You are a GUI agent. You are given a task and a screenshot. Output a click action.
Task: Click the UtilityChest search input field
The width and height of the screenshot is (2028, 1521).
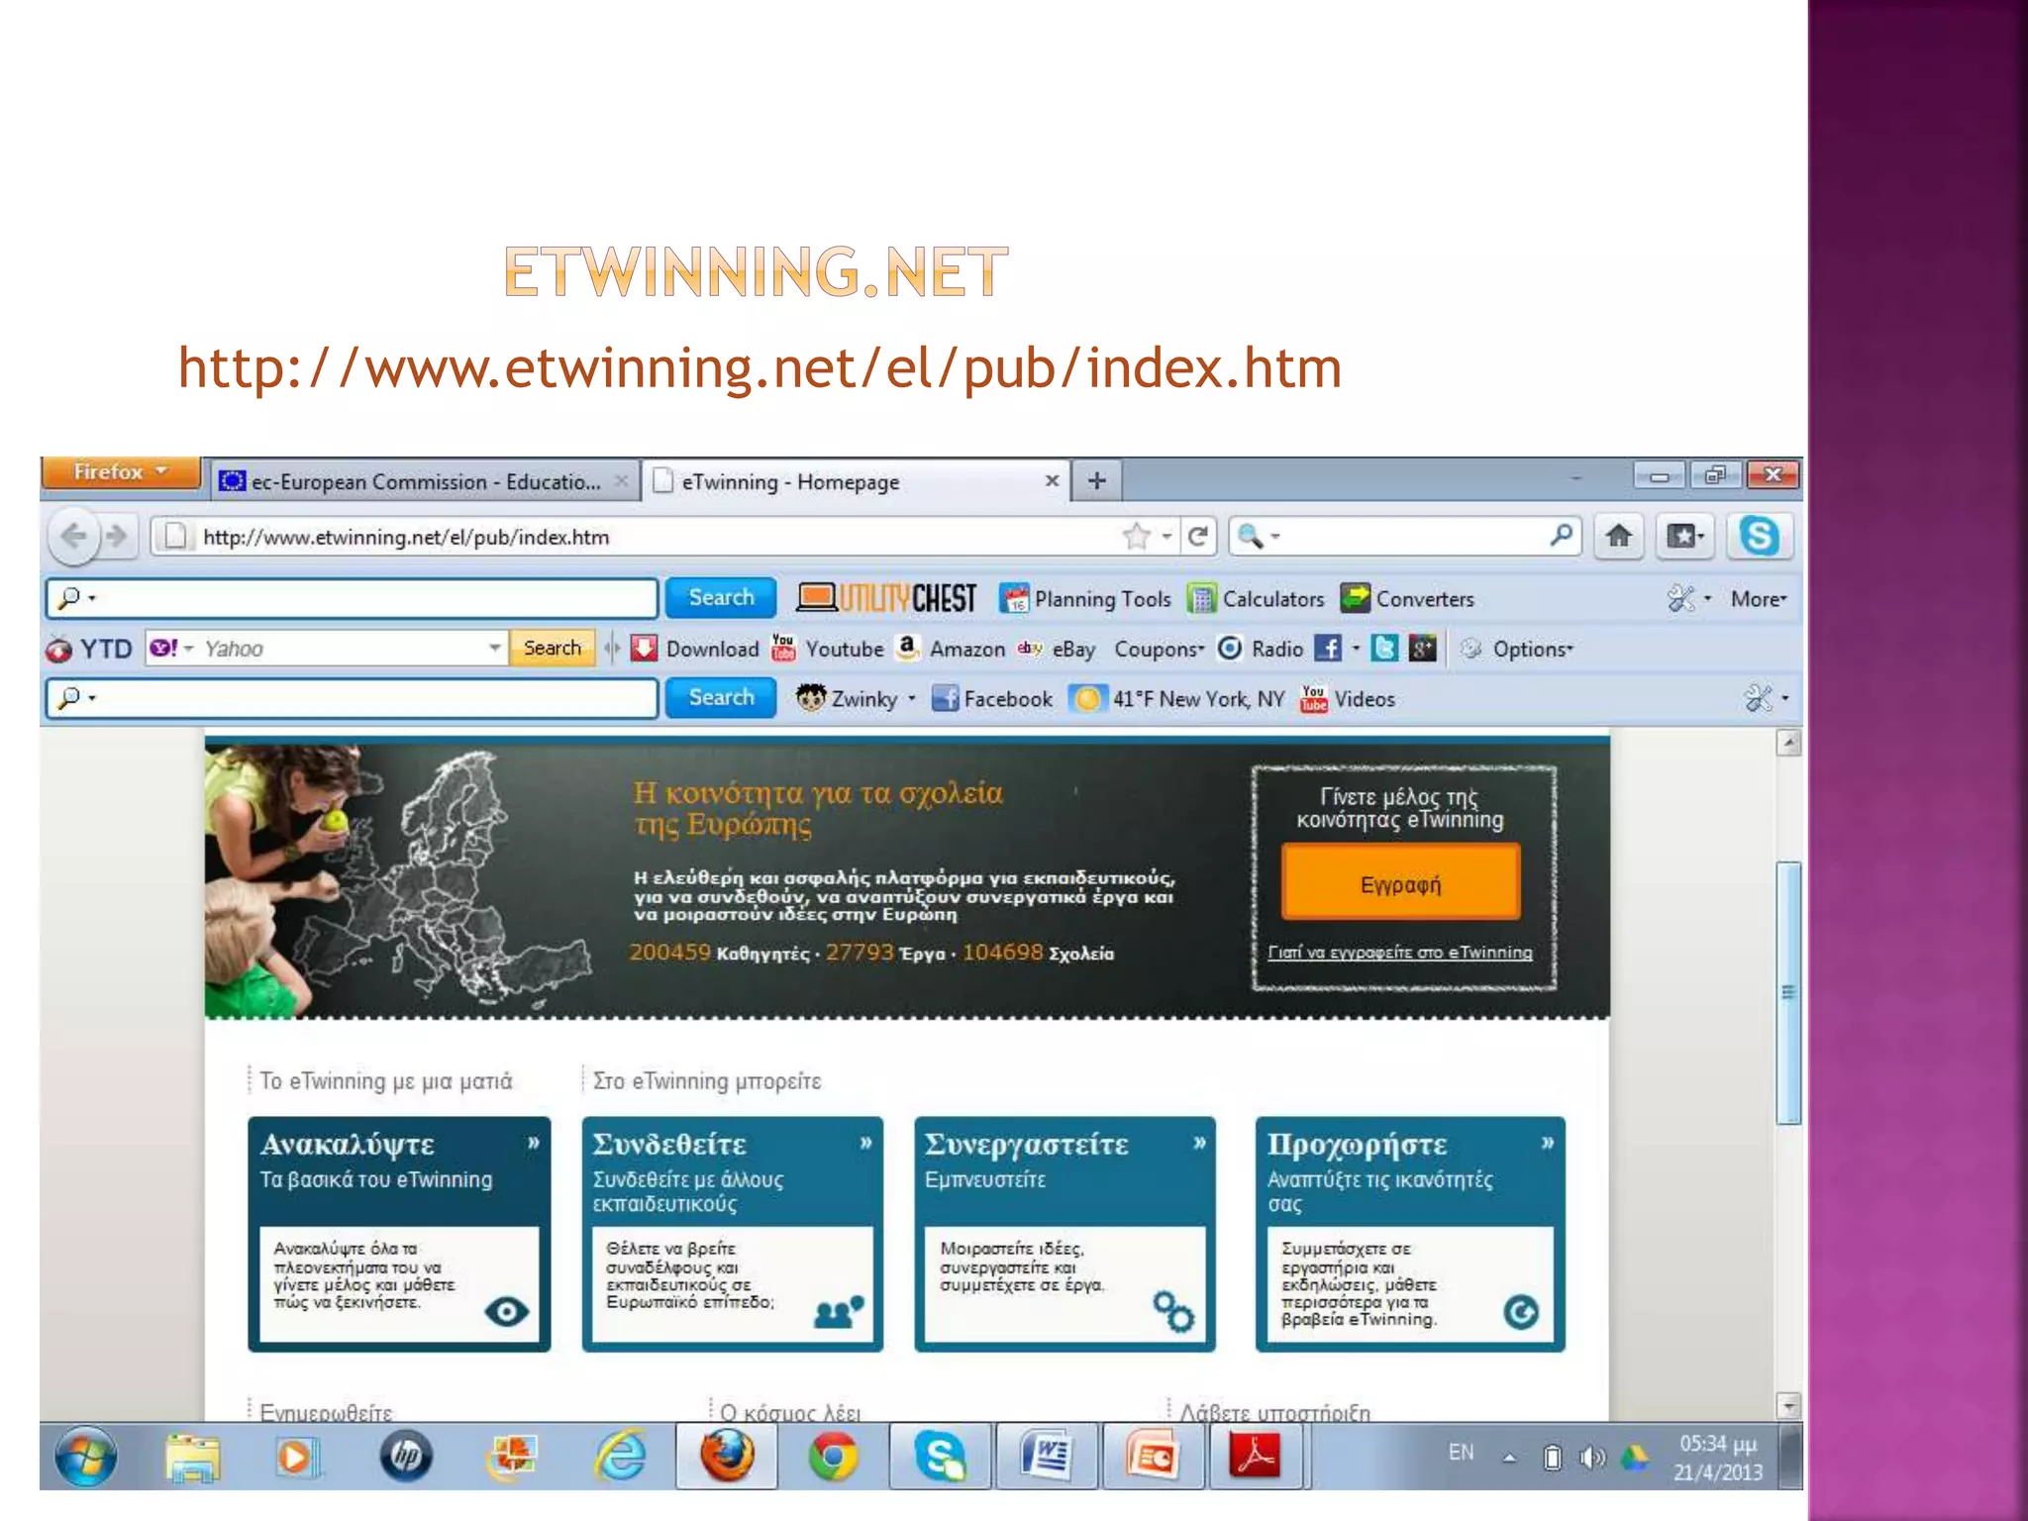pos(353,598)
